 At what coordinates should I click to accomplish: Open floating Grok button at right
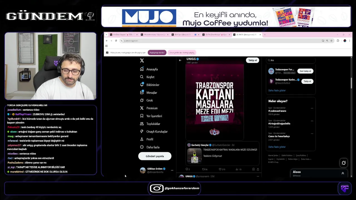(x=343, y=163)
